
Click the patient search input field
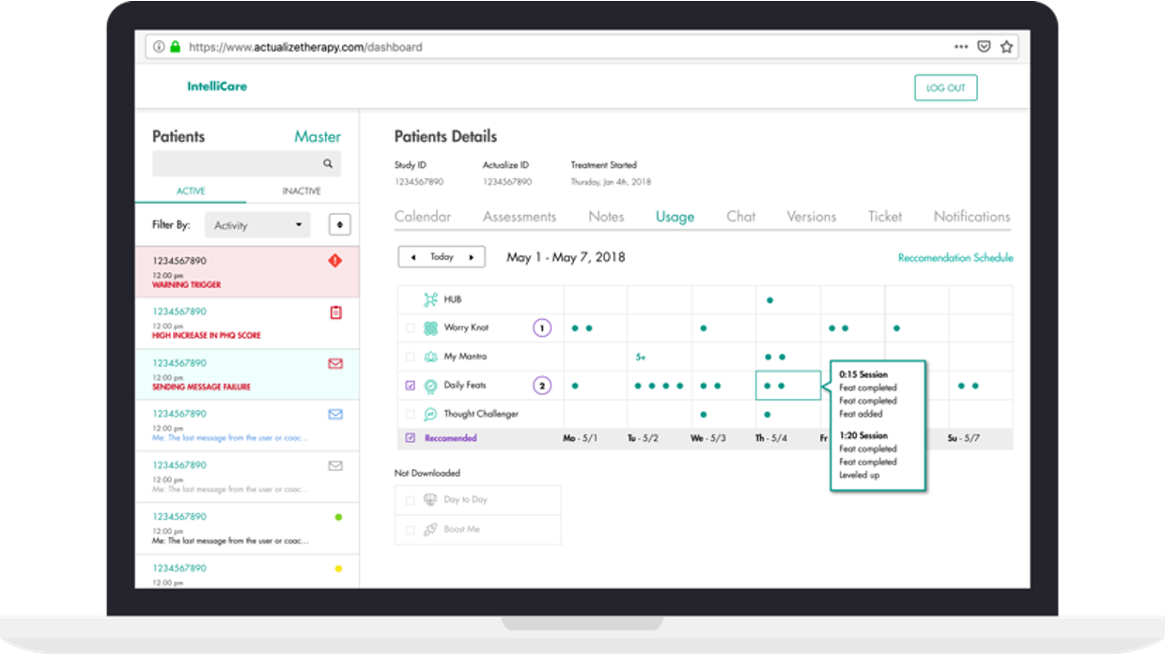click(246, 163)
